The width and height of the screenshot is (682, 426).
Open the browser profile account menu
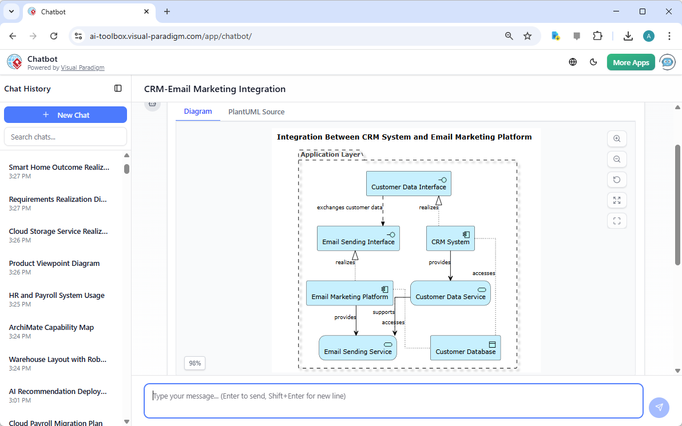[x=648, y=35]
